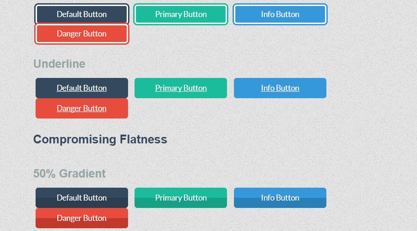This screenshot has width=417, height=231.
Task: Click the word Compromising in the heading
Action: (x=75, y=140)
